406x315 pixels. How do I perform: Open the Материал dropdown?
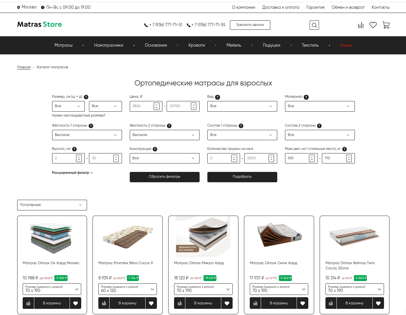[x=320, y=106]
